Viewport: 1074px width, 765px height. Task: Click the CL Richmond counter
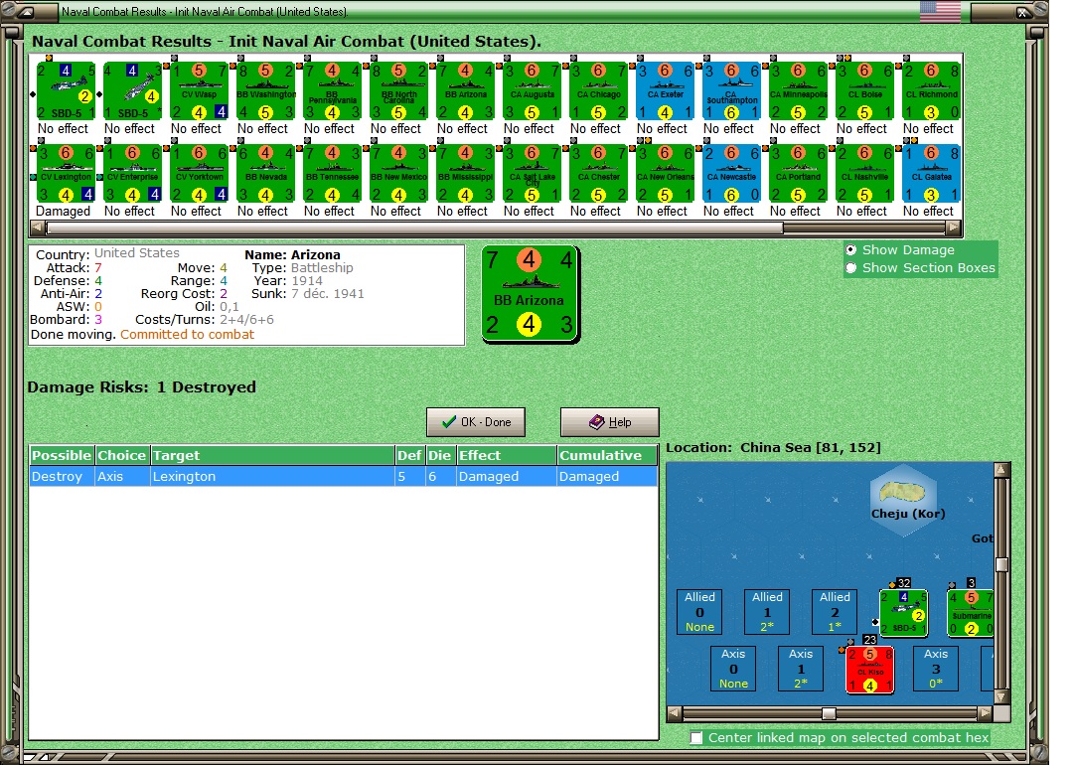click(x=930, y=91)
